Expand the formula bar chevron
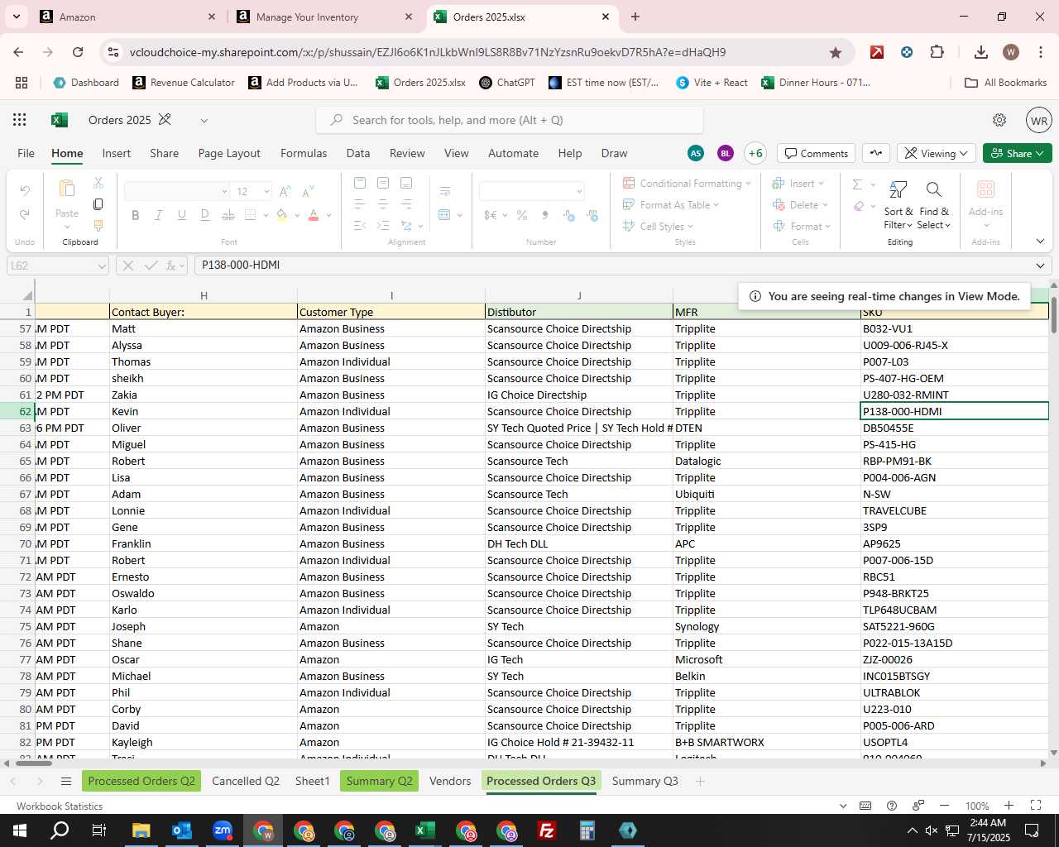 pyautogui.click(x=1040, y=266)
